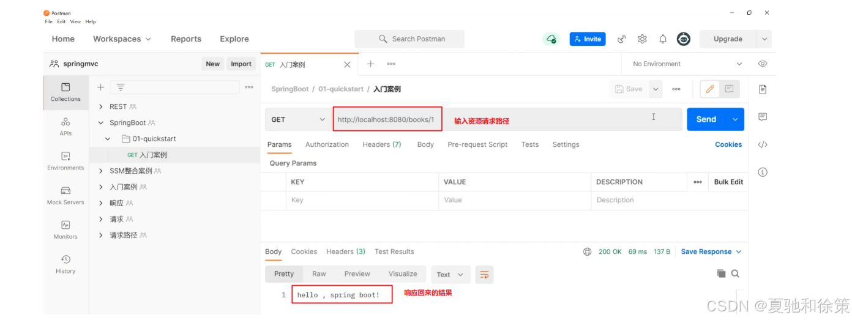The height and width of the screenshot is (320, 852).
Task: Open the Collections sidebar panel
Action: click(65, 92)
